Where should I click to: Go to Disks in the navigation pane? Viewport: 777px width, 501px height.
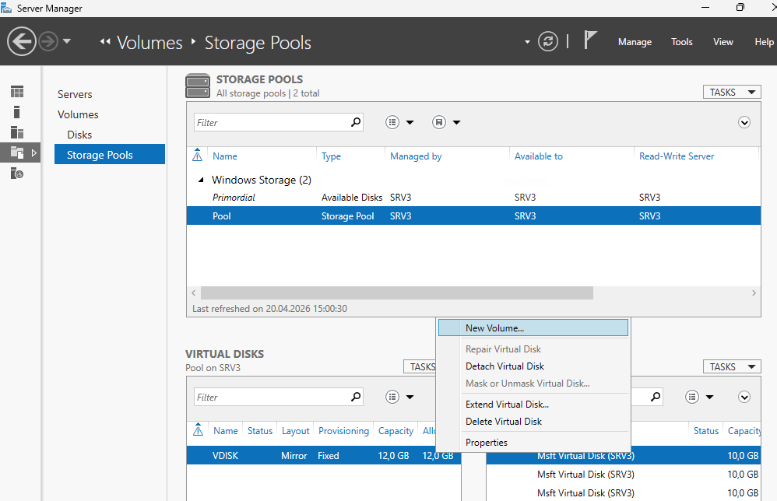pos(79,135)
